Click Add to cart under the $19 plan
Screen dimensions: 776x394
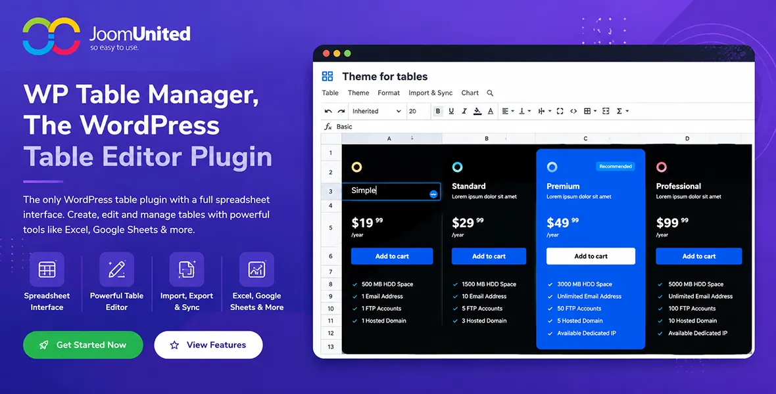(x=392, y=256)
